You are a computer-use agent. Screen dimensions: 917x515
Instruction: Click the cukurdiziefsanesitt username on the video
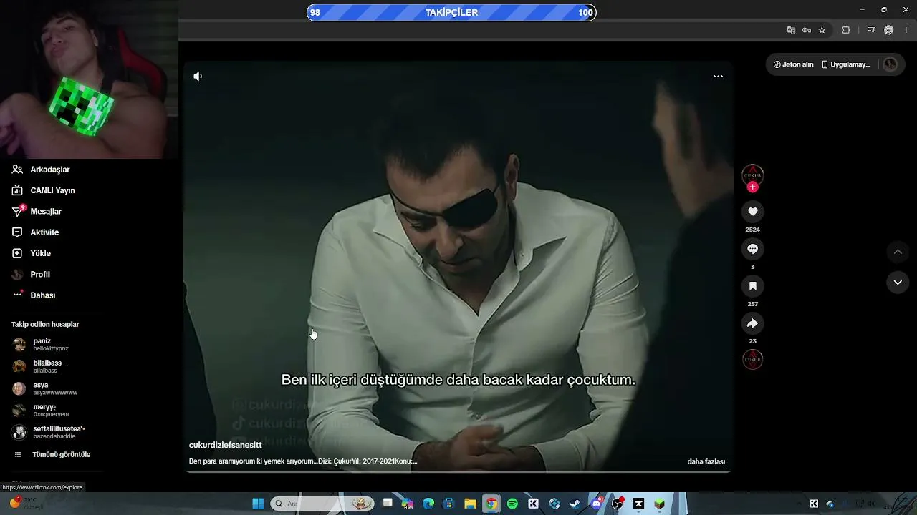[x=225, y=445]
